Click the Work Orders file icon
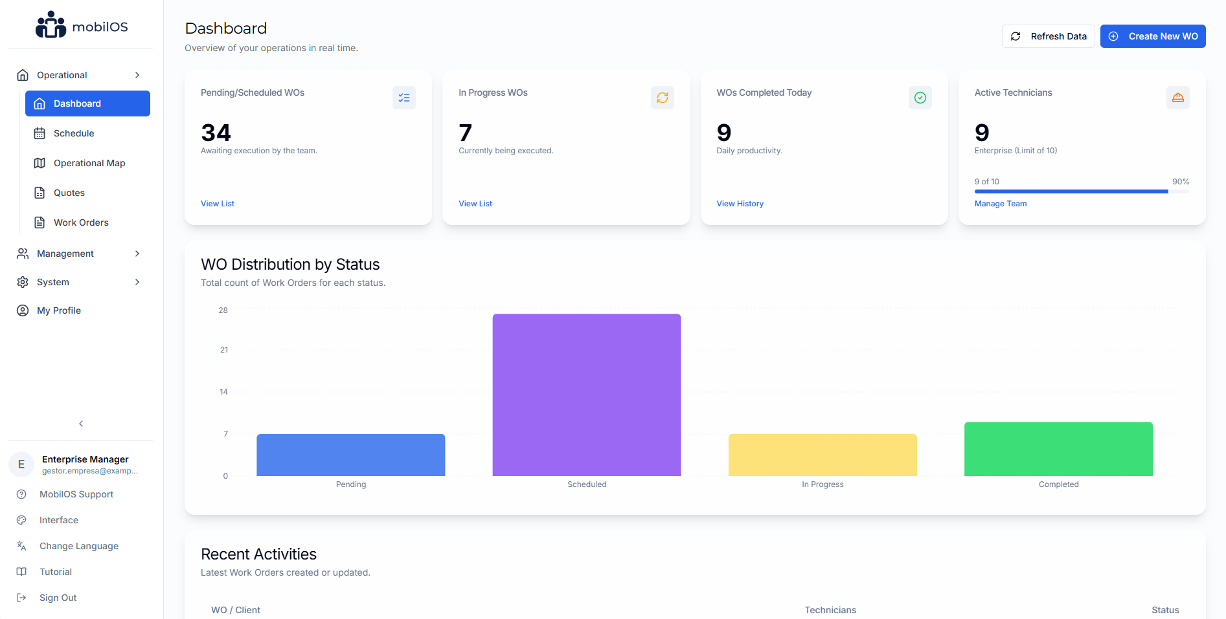Screen dimensions: 1226x619 pyautogui.click(x=40, y=222)
